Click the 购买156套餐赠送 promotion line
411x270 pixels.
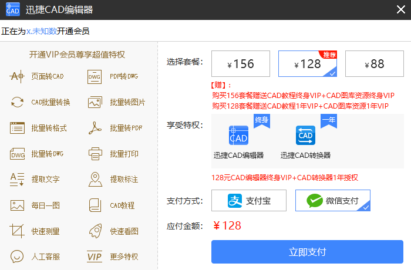pyautogui.click(x=303, y=96)
